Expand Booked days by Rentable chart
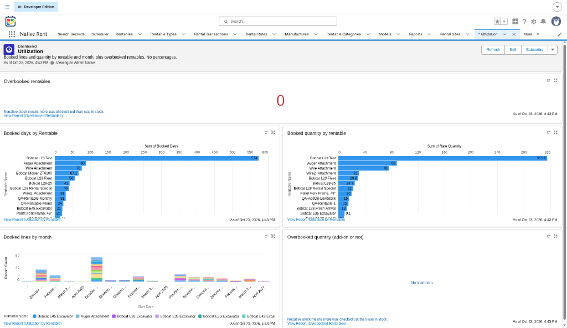 click(274, 133)
